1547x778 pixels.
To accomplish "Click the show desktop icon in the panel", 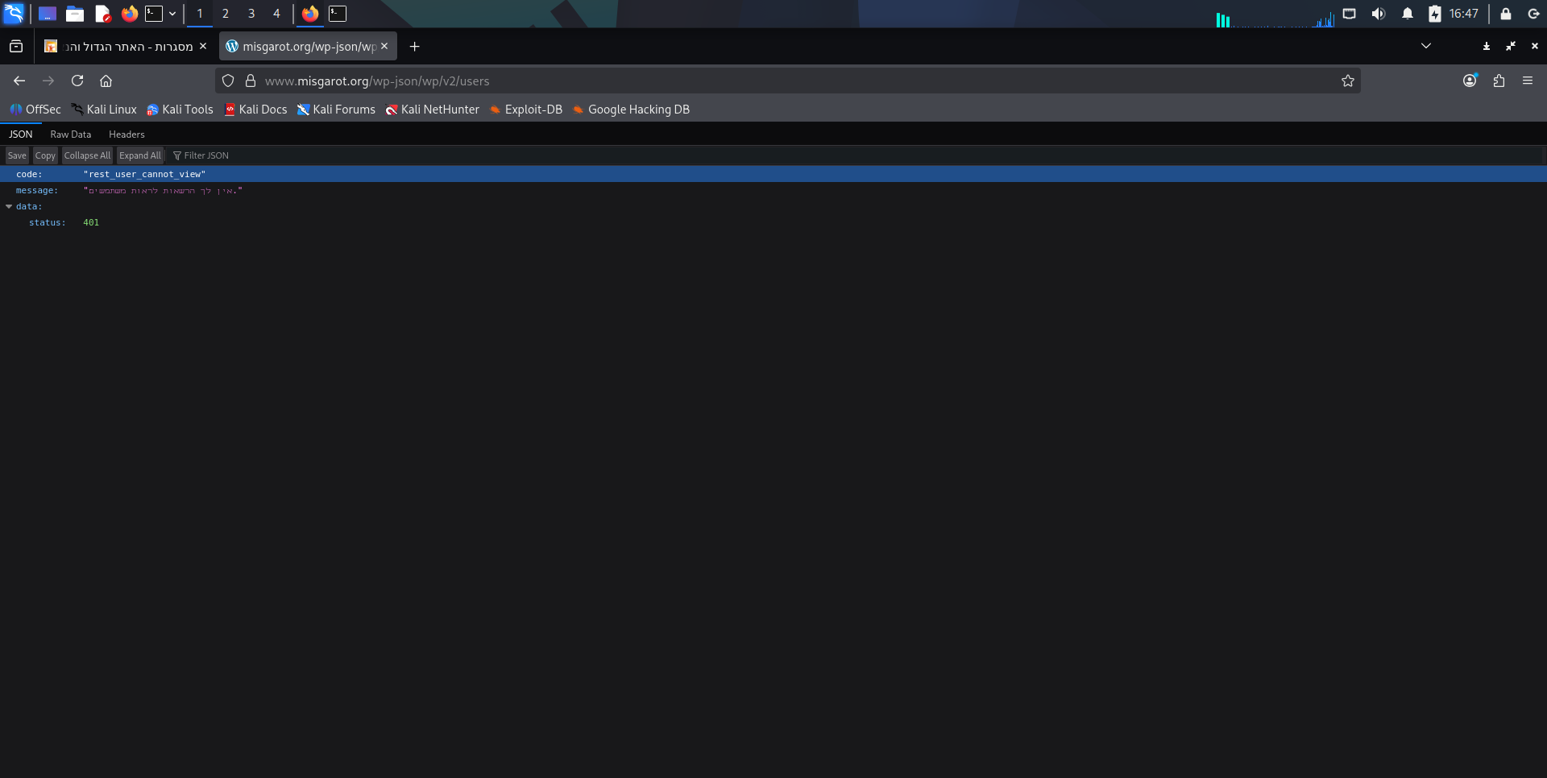I will coord(48,14).
